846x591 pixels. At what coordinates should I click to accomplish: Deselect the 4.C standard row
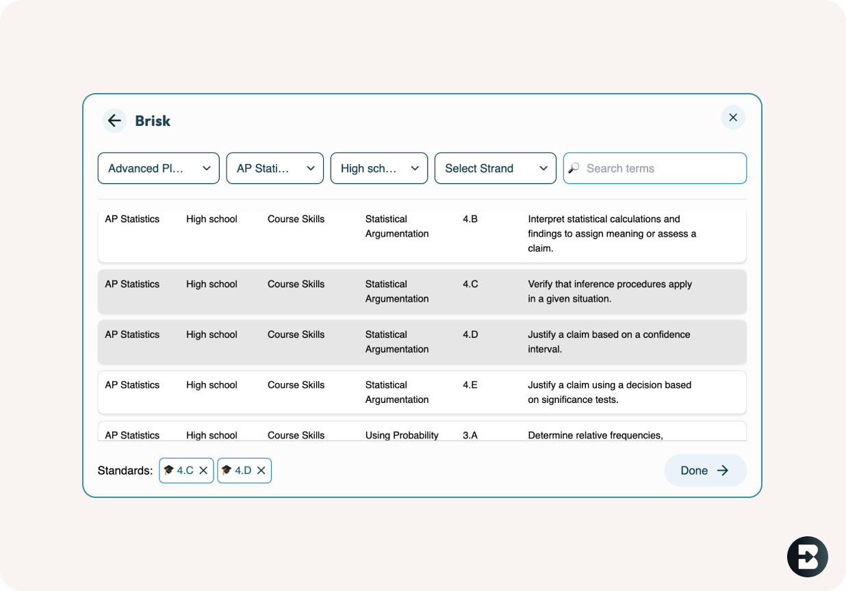[x=422, y=291]
